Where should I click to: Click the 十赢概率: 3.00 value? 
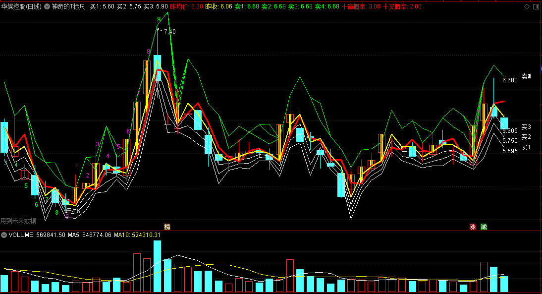click(x=361, y=6)
